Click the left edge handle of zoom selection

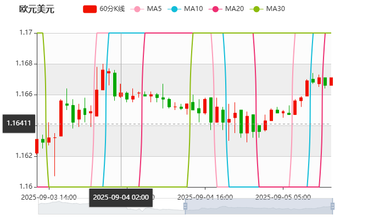click(184, 206)
